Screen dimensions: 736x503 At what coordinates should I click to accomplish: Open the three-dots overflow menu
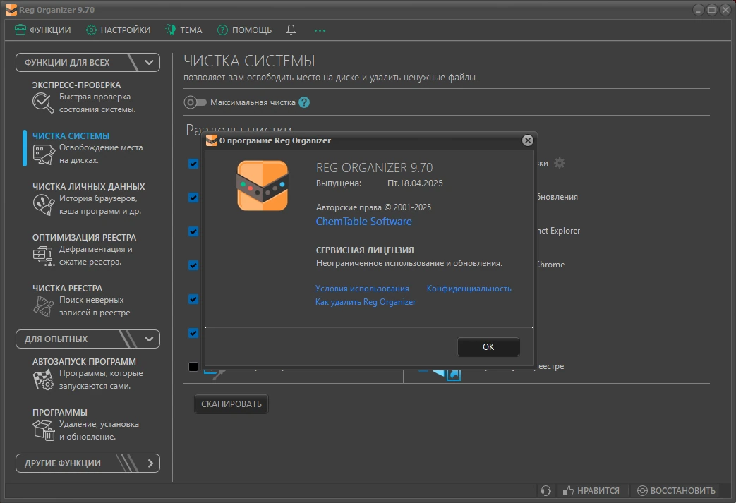(320, 30)
